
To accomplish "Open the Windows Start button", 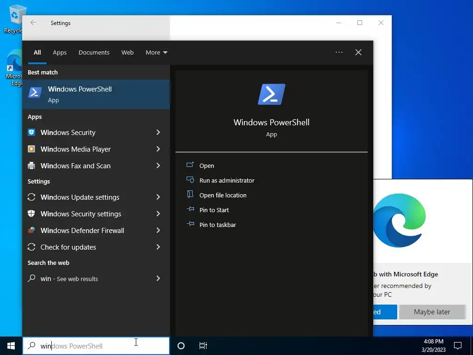I will 11,346.
